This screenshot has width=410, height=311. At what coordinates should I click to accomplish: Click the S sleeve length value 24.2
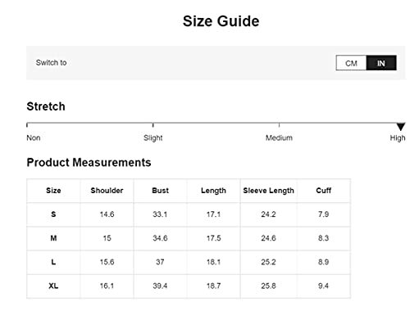pos(268,214)
